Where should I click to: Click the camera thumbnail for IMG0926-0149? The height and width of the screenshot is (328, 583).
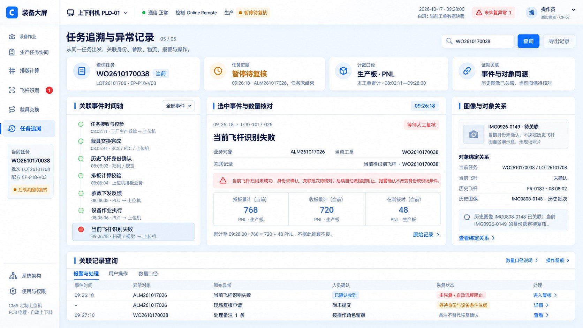(x=474, y=135)
